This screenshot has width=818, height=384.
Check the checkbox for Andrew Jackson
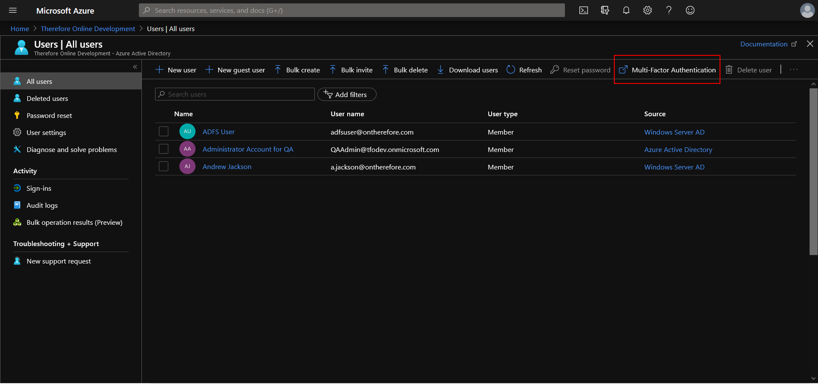(x=164, y=166)
